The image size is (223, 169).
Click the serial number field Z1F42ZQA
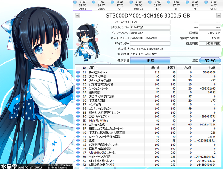150,27
